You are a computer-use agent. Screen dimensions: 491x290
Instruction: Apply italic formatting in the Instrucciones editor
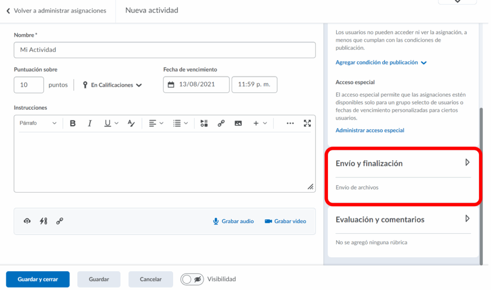point(90,123)
